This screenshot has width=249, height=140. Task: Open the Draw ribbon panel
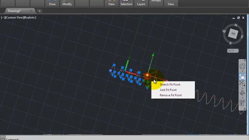pyautogui.click(x=52, y=3)
